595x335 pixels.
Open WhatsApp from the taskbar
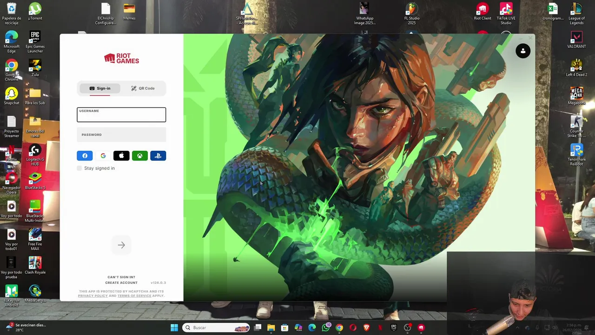[x=326, y=328]
